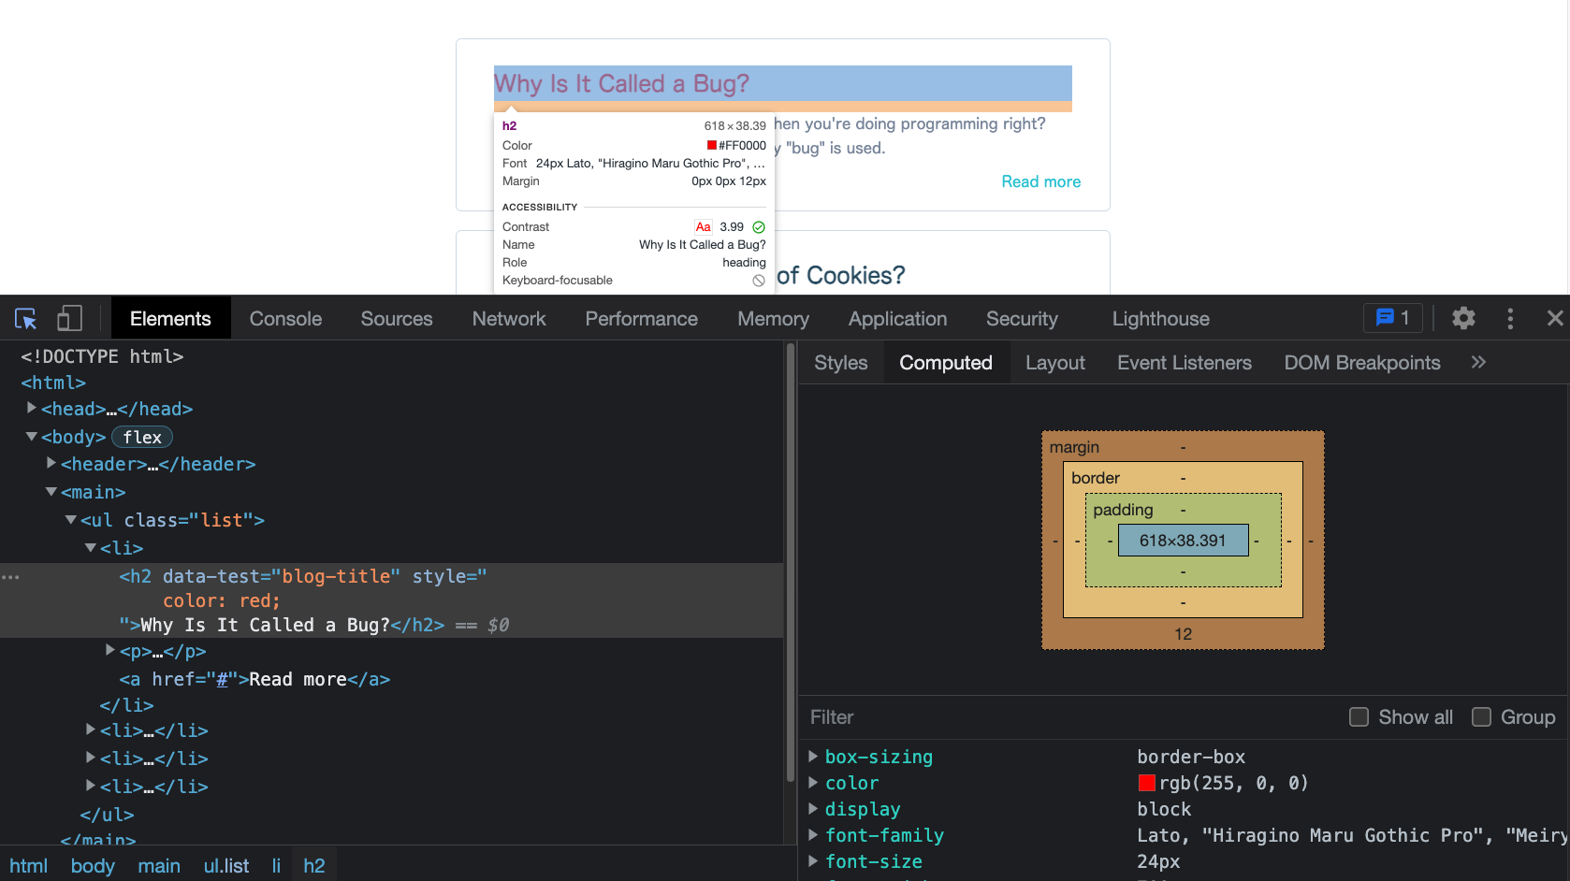Enable the Group checkbox

tap(1481, 717)
